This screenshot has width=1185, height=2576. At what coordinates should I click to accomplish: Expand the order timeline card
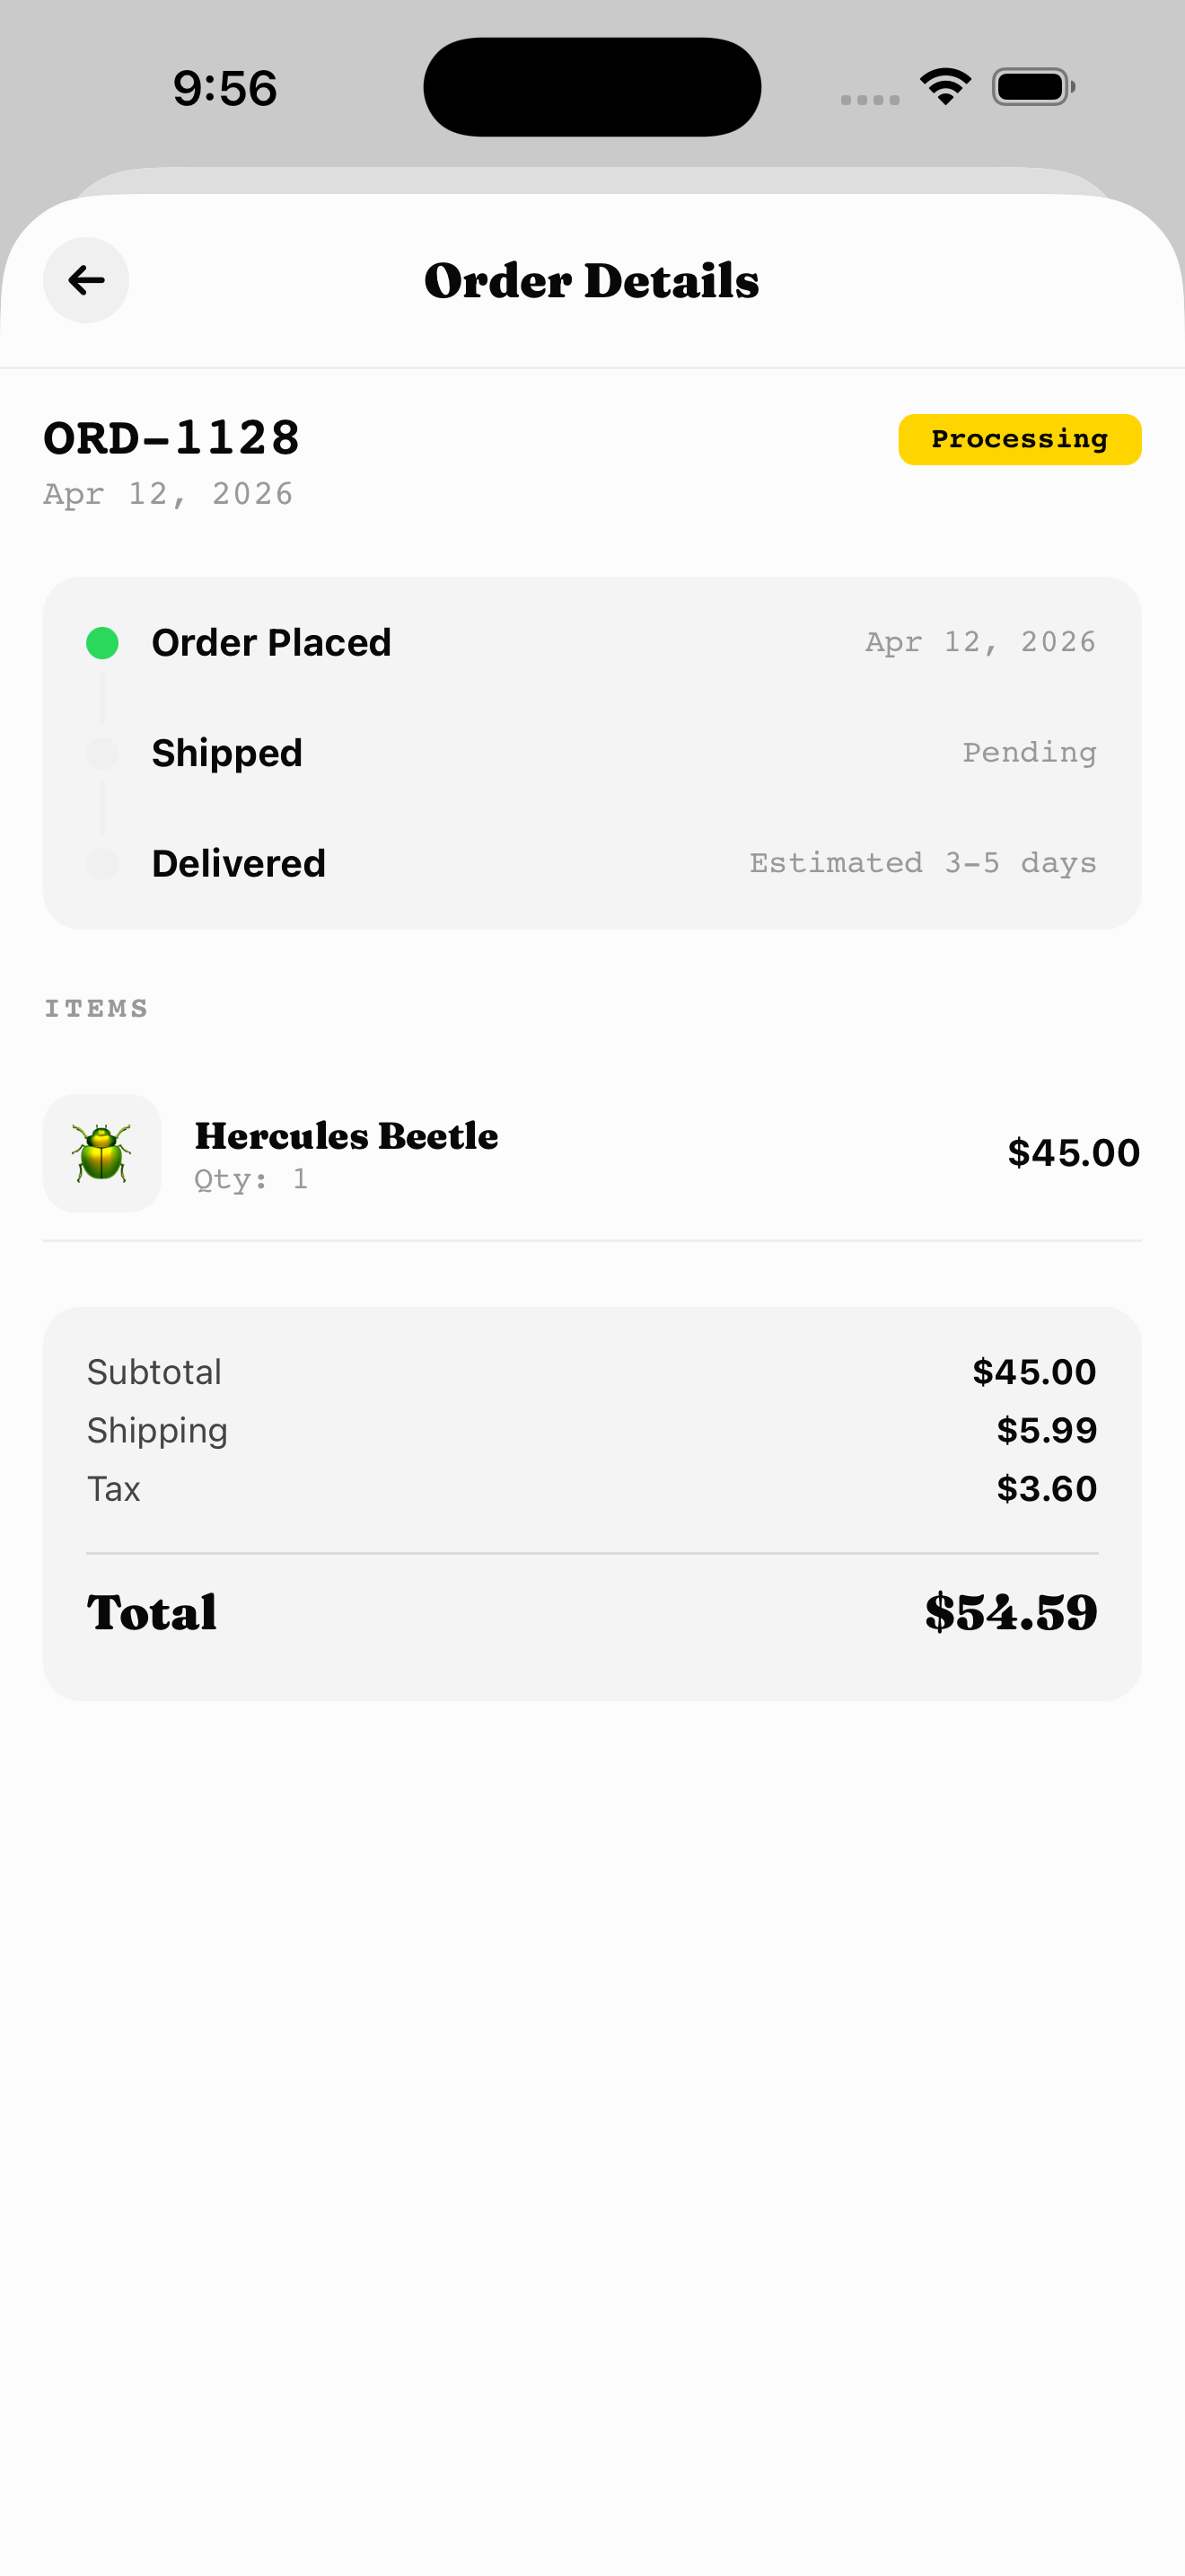(x=592, y=753)
